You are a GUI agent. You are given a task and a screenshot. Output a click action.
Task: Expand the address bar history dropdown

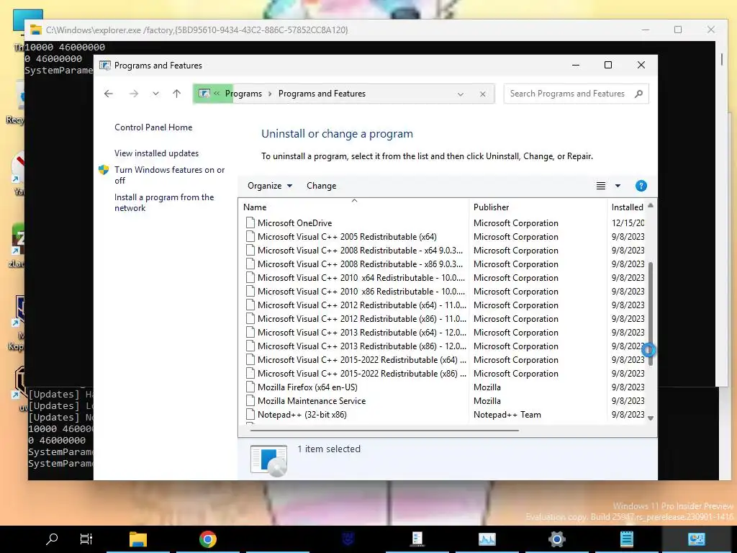tap(461, 94)
